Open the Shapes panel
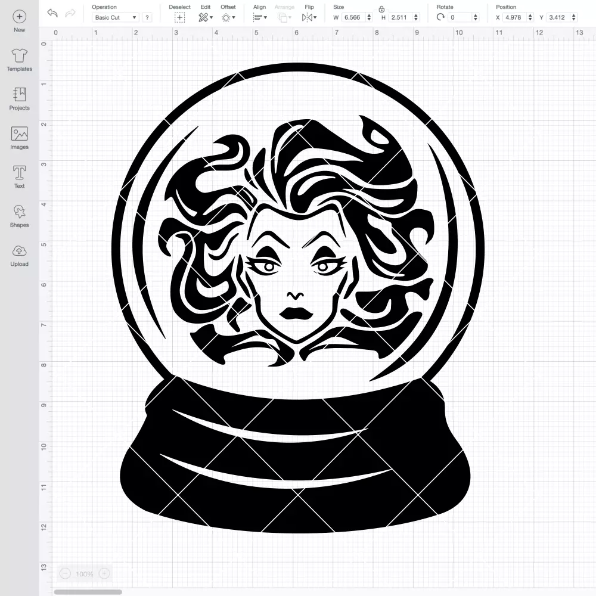 point(20,216)
